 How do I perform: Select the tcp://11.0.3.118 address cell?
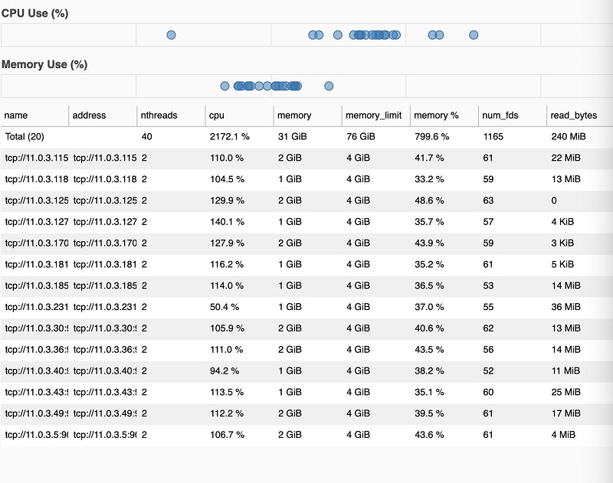105,179
